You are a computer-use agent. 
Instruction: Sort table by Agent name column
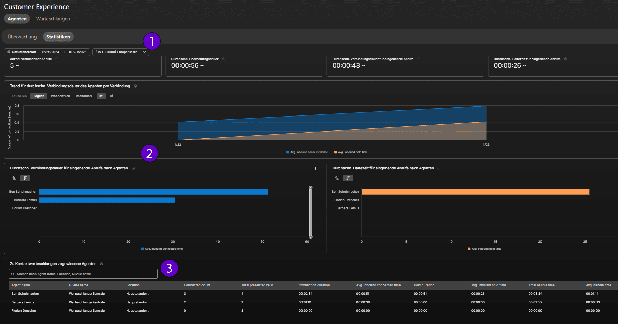21,285
